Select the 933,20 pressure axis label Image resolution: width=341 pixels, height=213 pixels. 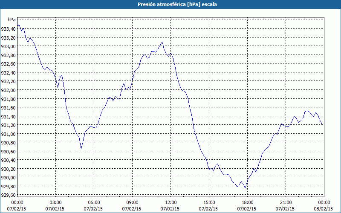pos(8,37)
